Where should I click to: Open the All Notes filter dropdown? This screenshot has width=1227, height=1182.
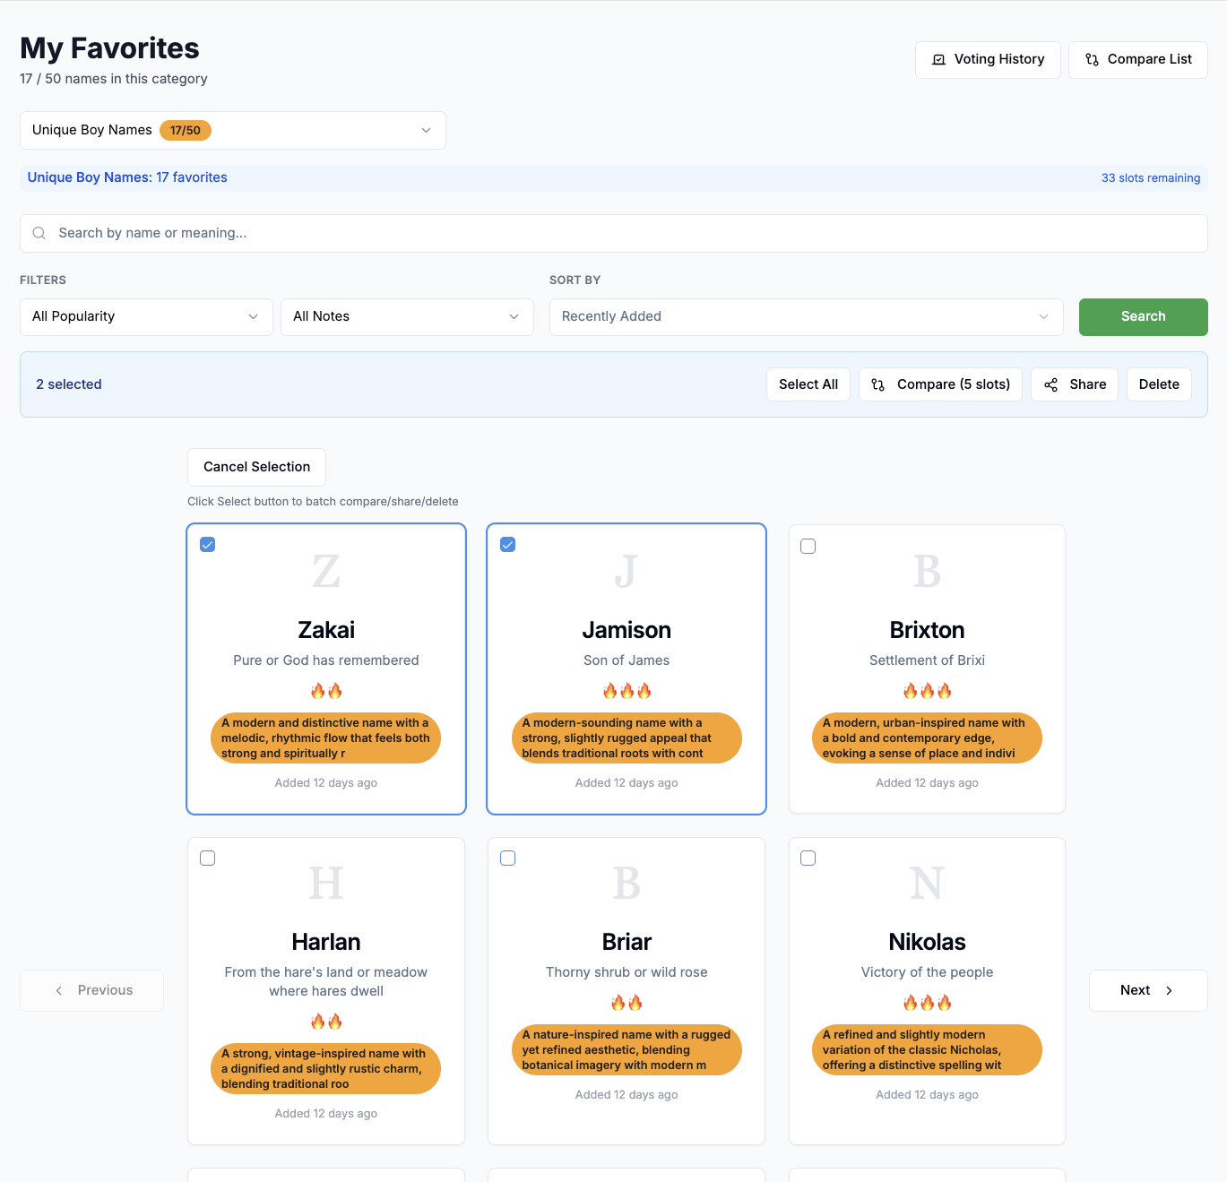(x=406, y=316)
